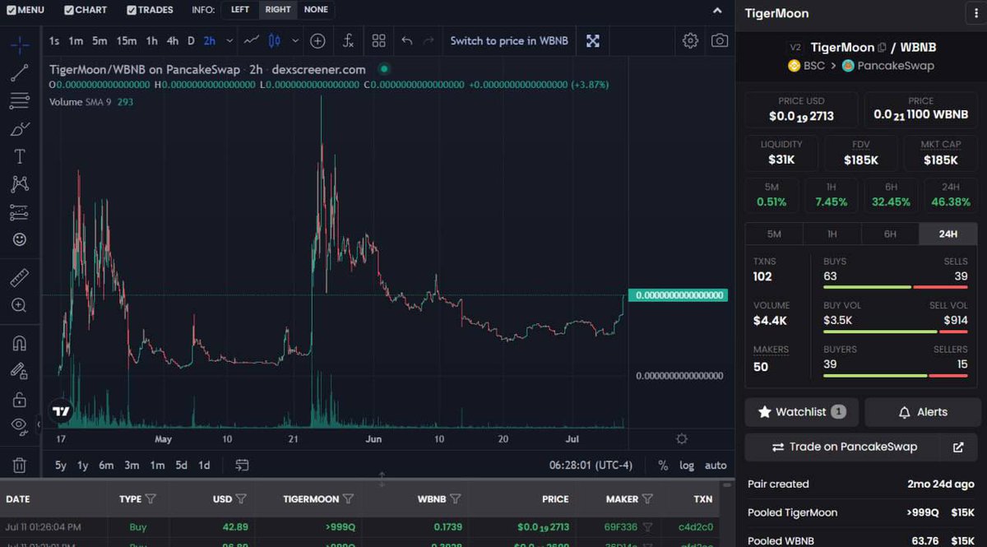Open the emoji icons tool
The height and width of the screenshot is (547, 987).
20,239
